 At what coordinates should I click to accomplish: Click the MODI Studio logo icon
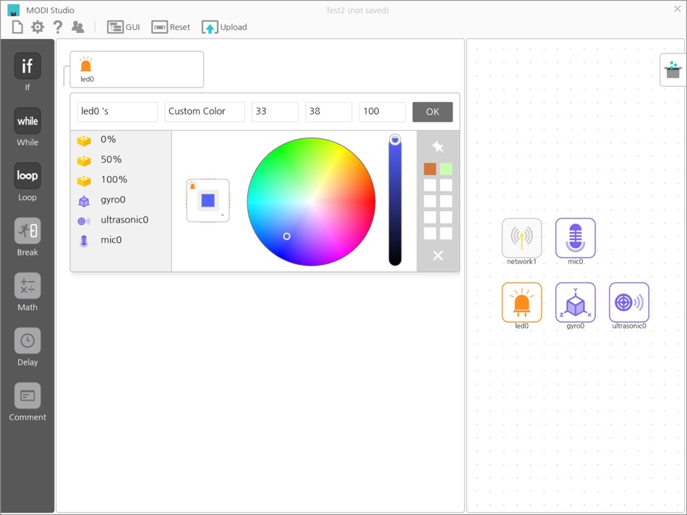14,9
